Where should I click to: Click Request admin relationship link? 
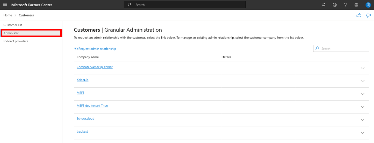tap(97, 49)
